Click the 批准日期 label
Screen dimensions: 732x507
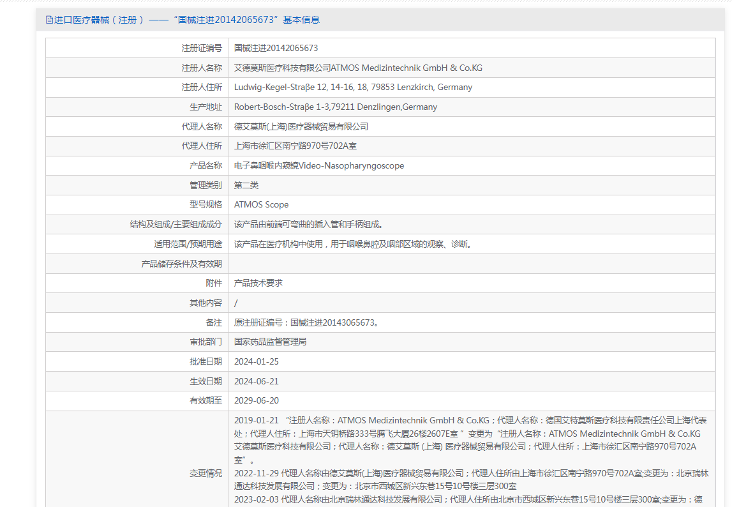(206, 361)
